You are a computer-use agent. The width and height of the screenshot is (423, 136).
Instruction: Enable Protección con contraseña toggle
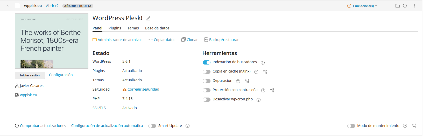coord(207,90)
